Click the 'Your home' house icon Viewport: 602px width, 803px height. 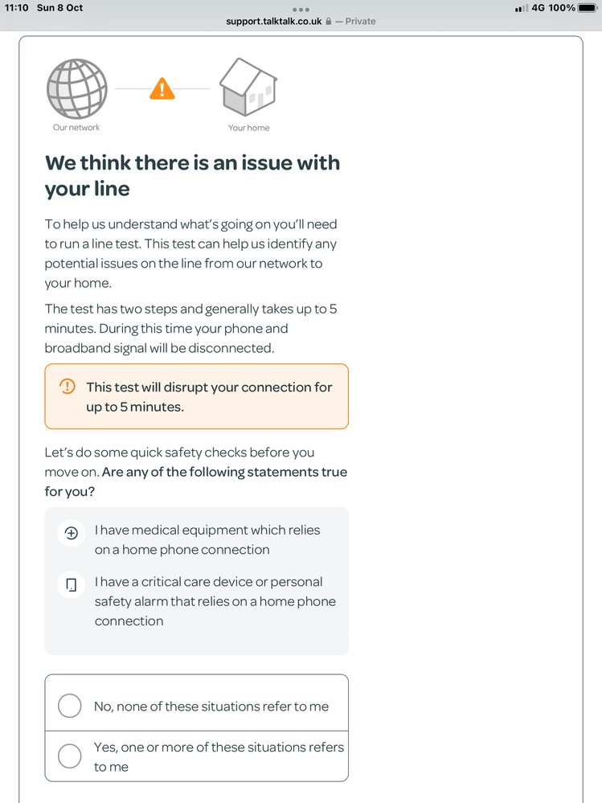click(x=248, y=88)
